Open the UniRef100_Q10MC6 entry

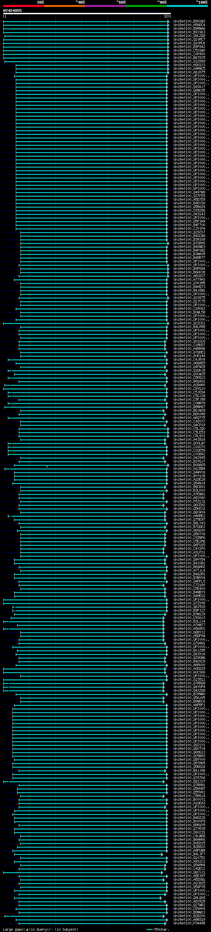(x=189, y=43)
